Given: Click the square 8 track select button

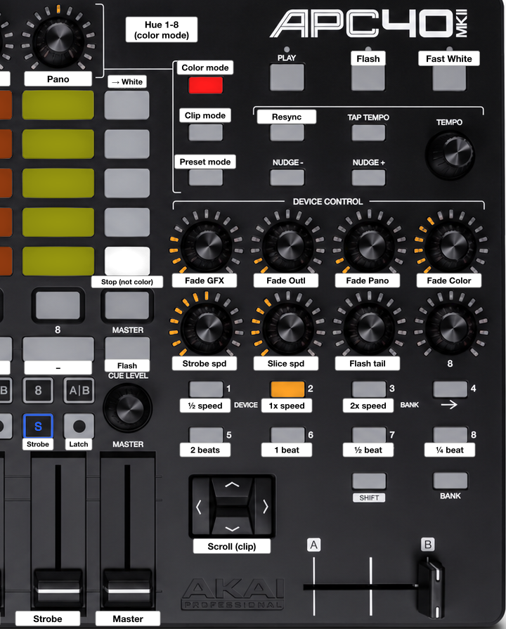Looking at the screenshot, I should pyautogui.click(x=38, y=390).
